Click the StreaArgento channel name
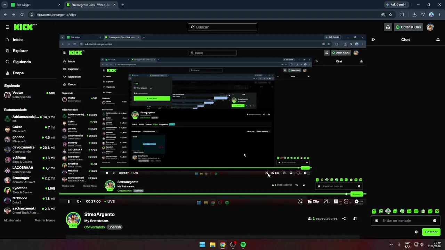Viewport: 445px width, 250px height. tap(99, 214)
